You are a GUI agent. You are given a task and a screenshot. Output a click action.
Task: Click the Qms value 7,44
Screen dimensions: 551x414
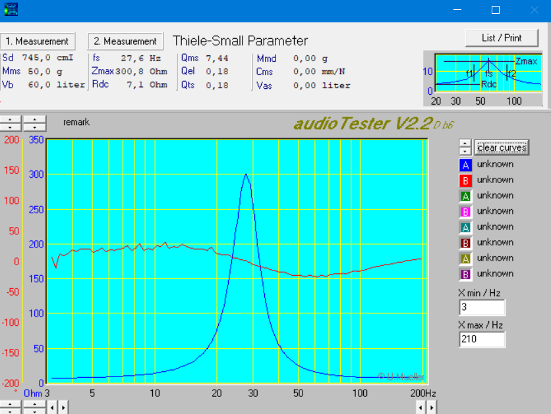pyautogui.click(x=217, y=58)
